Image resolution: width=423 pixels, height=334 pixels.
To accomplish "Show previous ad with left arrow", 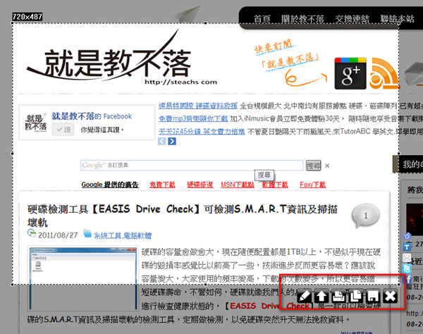I will coord(162,141).
